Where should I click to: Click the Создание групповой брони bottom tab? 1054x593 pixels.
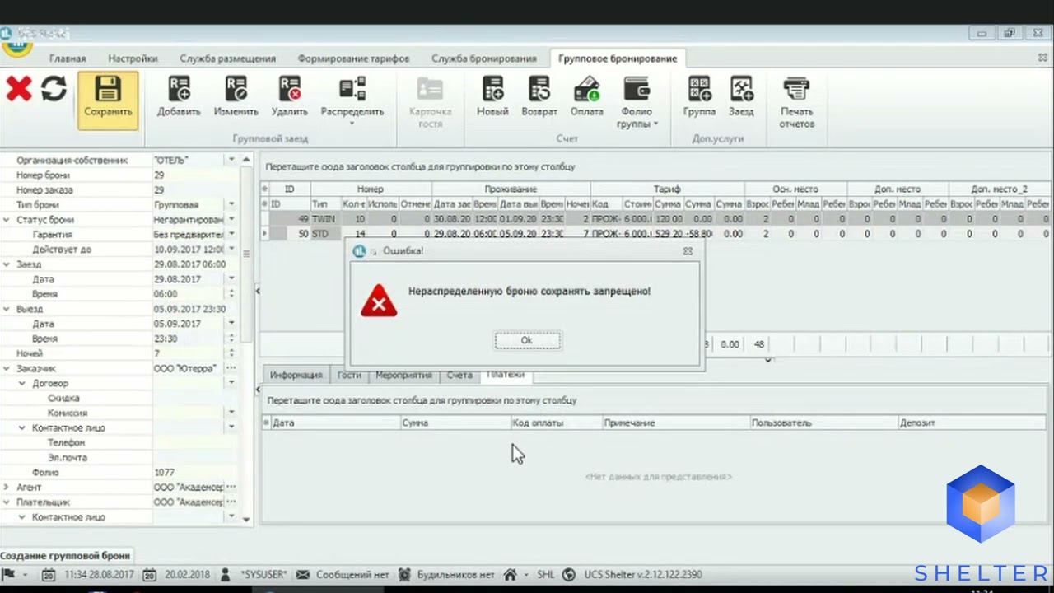[65, 555]
